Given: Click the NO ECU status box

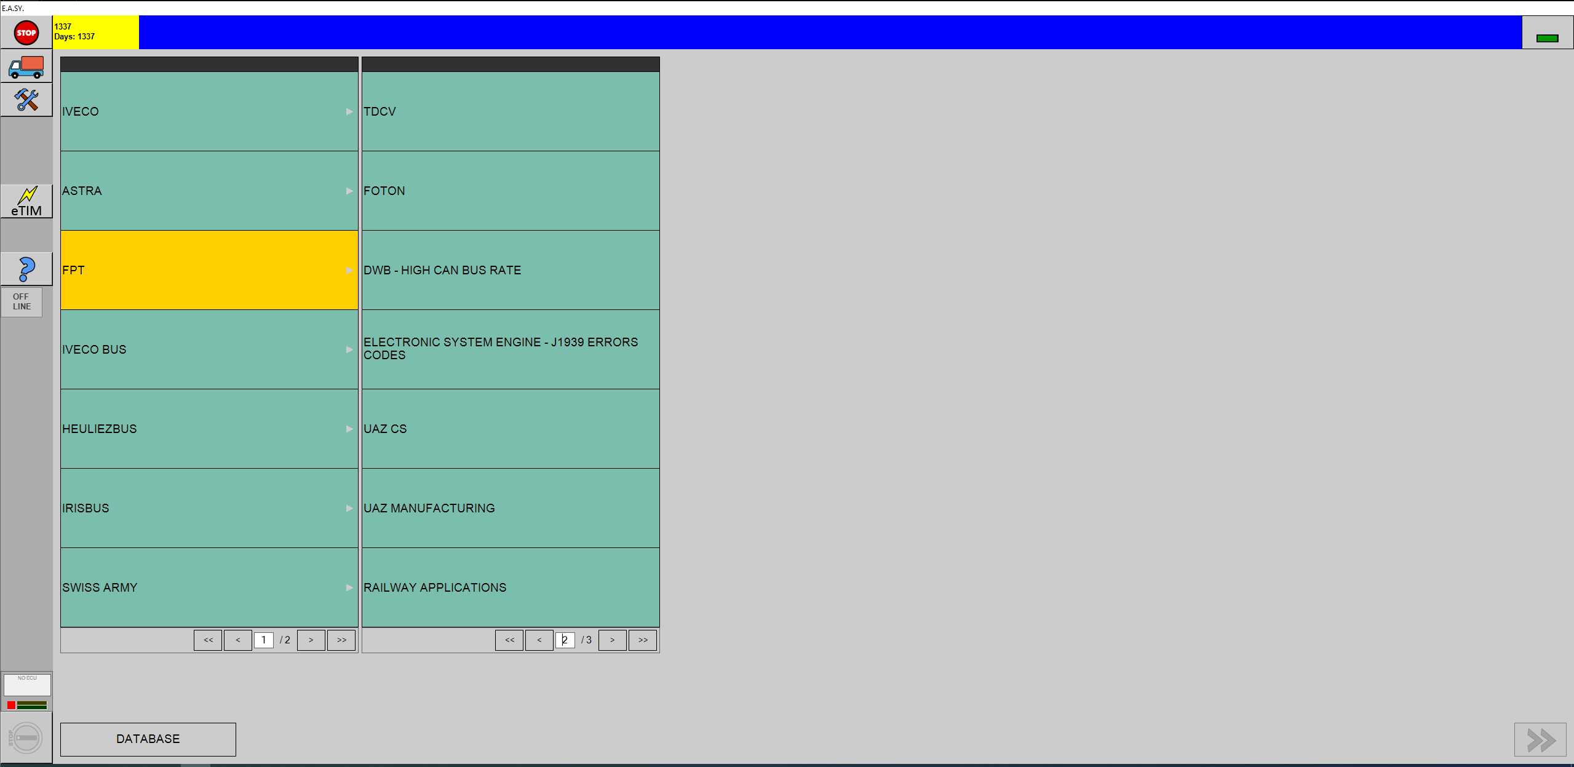Looking at the screenshot, I should tap(27, 684).
